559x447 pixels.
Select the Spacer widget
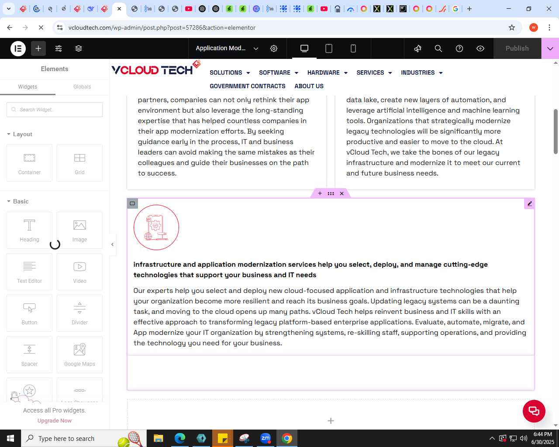[x=29, y=354]
